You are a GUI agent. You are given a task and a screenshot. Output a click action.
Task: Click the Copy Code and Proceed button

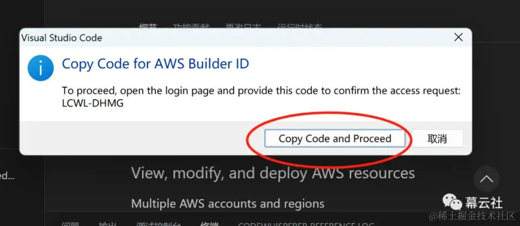[x=335, y=138]
